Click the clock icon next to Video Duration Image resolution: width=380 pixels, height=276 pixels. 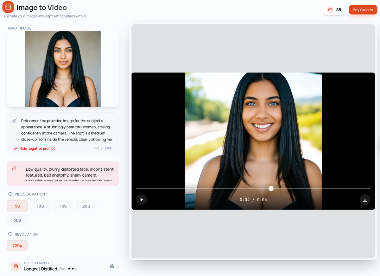pyautogui.click(x=10, y=194)
